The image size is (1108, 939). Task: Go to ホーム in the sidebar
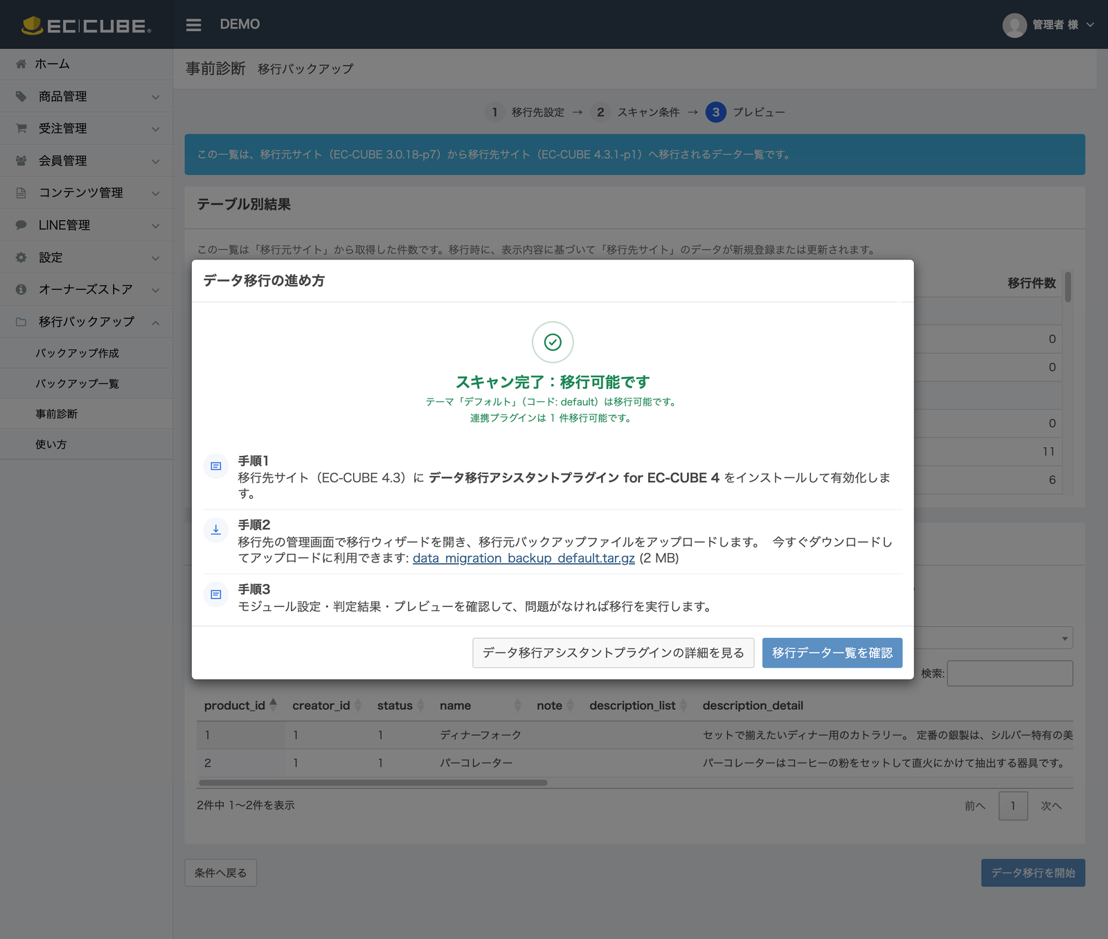pos(52,64)
